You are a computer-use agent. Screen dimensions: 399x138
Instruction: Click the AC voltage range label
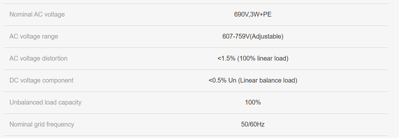34,36
